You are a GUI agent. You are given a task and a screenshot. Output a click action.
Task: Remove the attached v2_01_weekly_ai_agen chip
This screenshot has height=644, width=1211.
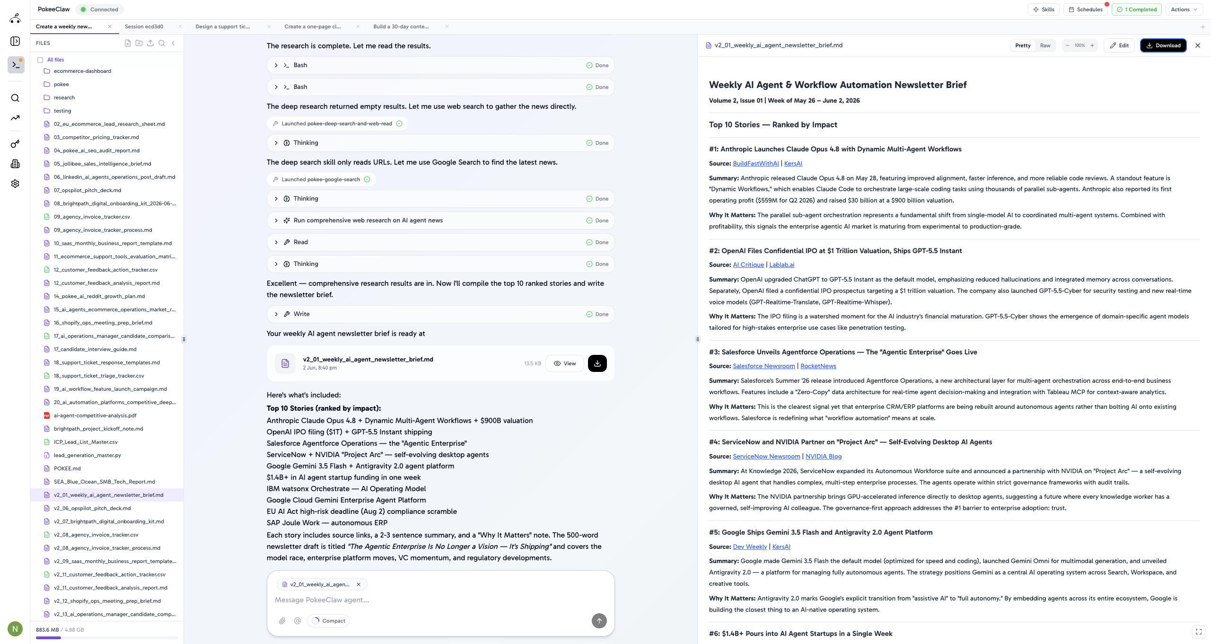(359, 584)
